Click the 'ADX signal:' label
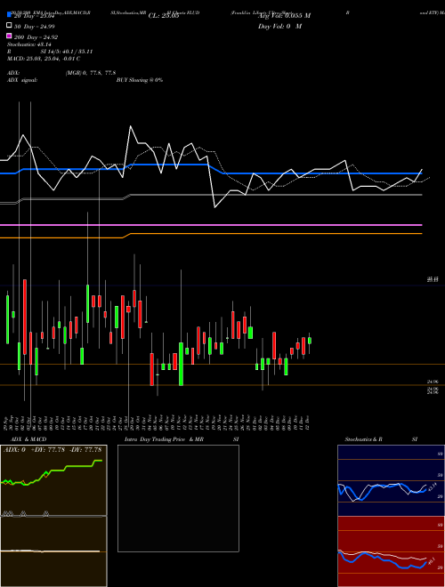Screen dimensions: 445x587 pos(22,80)
